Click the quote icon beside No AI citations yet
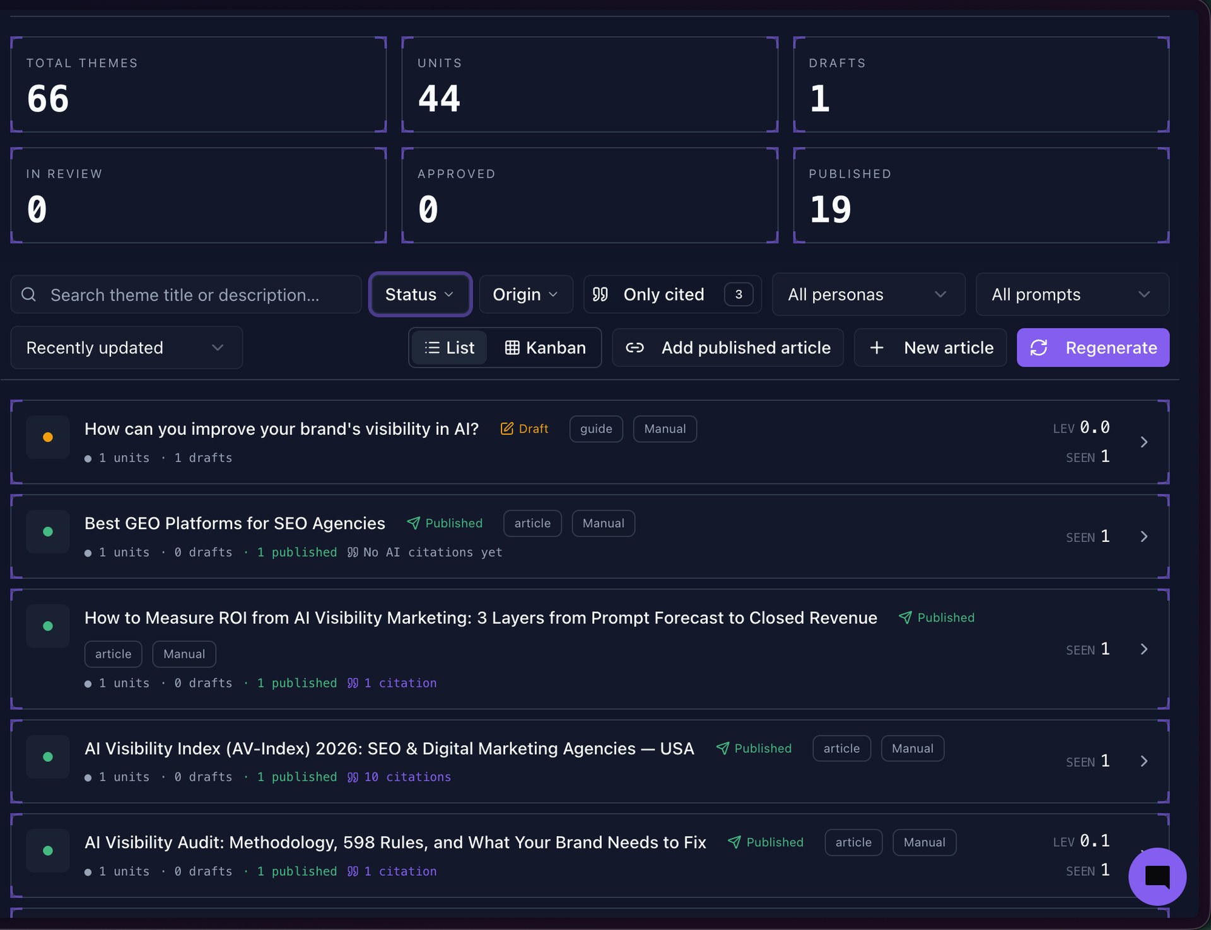 pos(353,552)
